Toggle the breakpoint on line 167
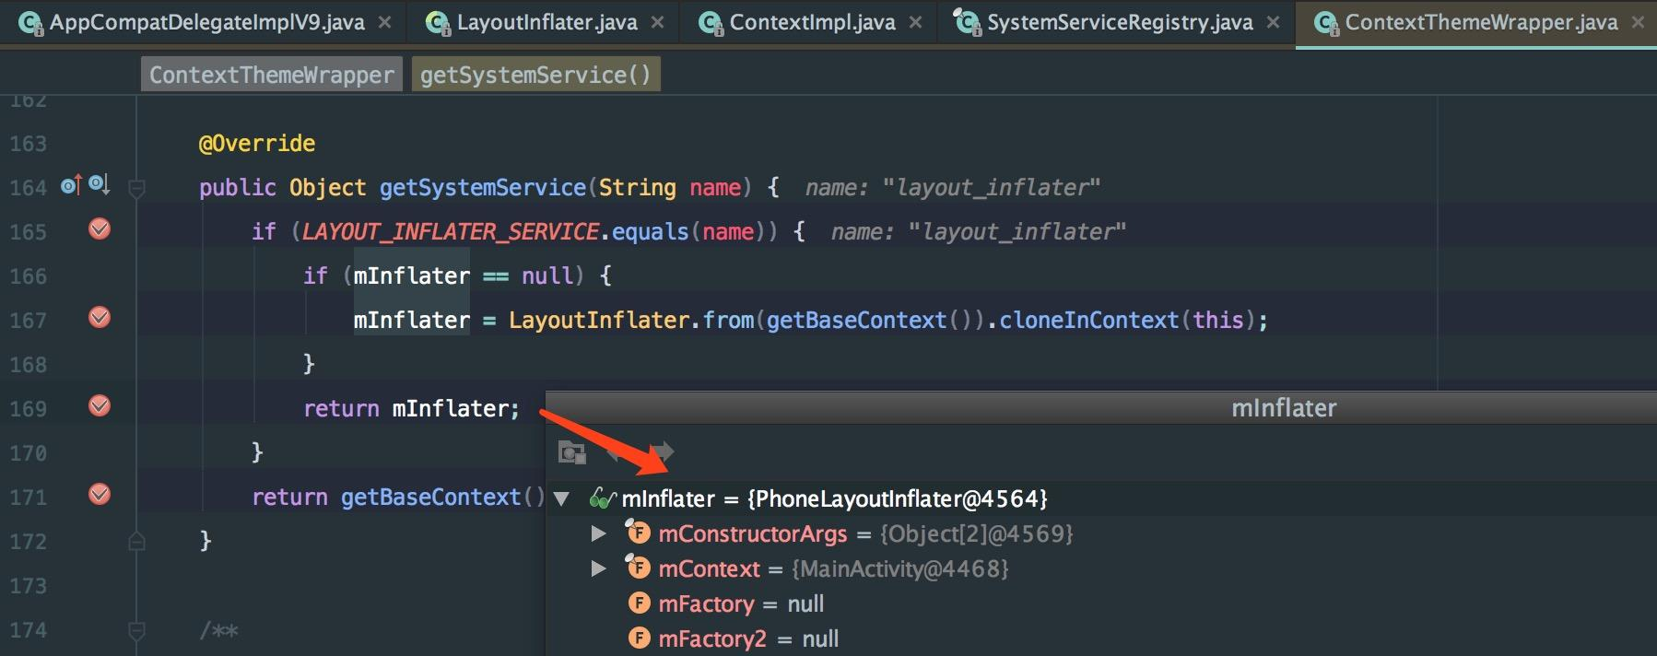This screenshot has width=1657, height=656. click(x=100, y=318)
